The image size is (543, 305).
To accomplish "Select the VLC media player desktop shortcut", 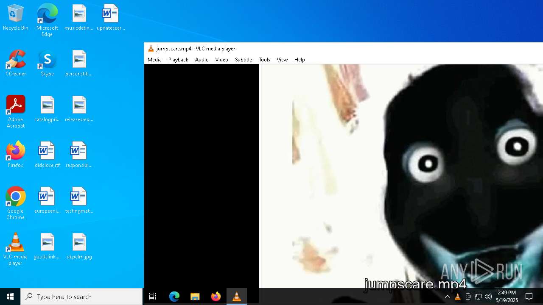I will (16, 249).
